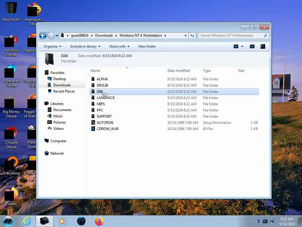Open the Documents library
Image resolution: width=302 pixels, height=227 pixels.
(x=62, y=110)
